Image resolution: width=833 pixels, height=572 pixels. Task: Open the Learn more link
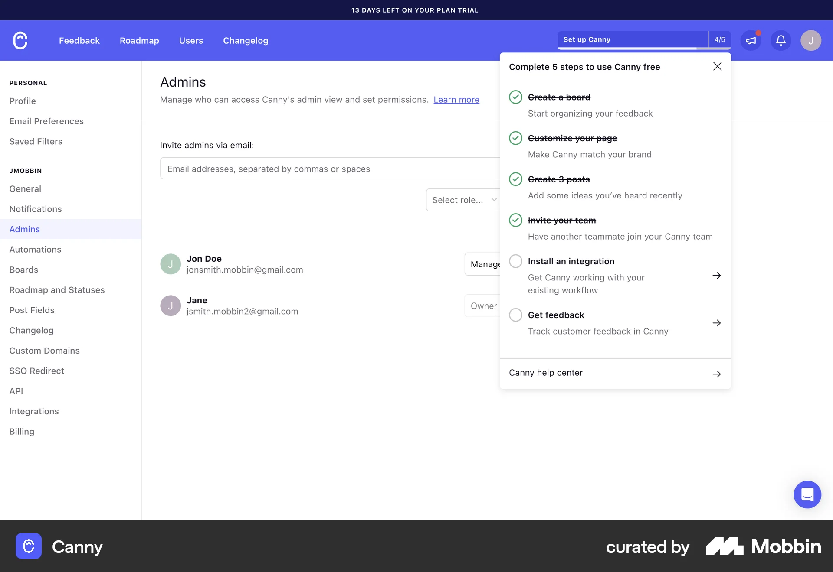point(456,100)
